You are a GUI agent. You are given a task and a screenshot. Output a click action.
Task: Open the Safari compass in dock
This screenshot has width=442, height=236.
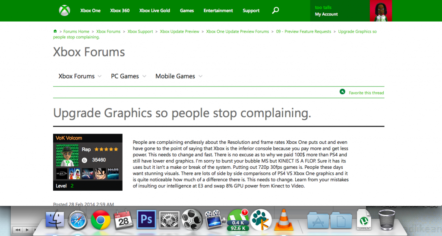pos(78,220)
